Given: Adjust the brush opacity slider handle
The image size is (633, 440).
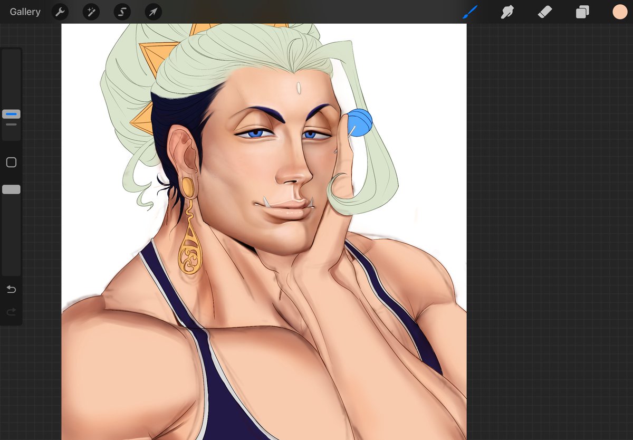Looking at the screenshot, I should (x=11, y=189).
